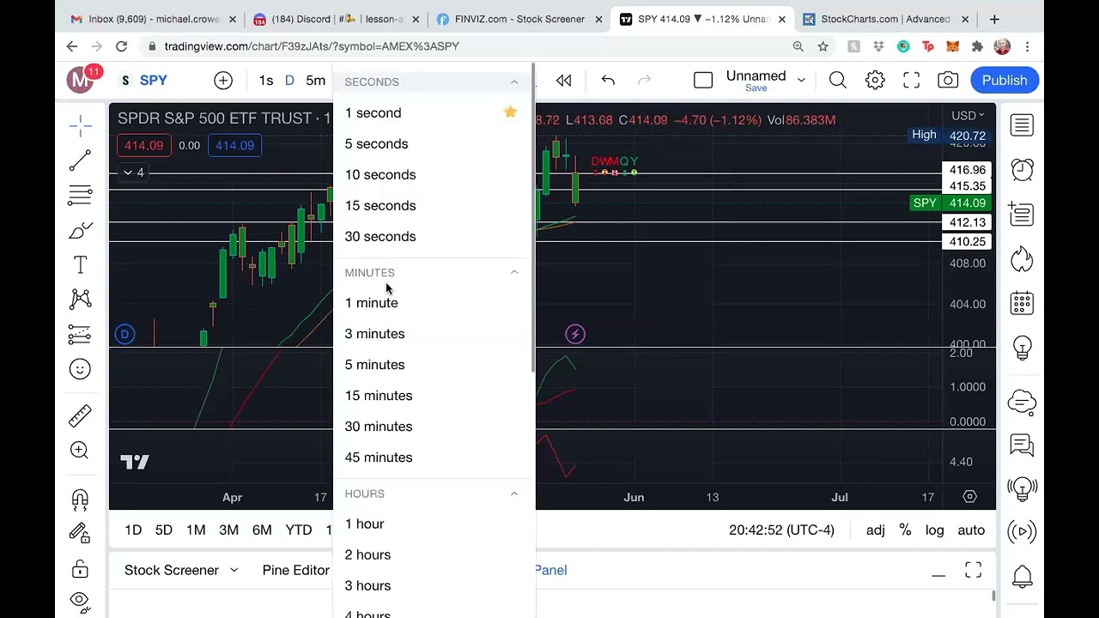This screenshot has width=1099, height=618.
Task: Click the zoom in tool
Action: (80, 450)
